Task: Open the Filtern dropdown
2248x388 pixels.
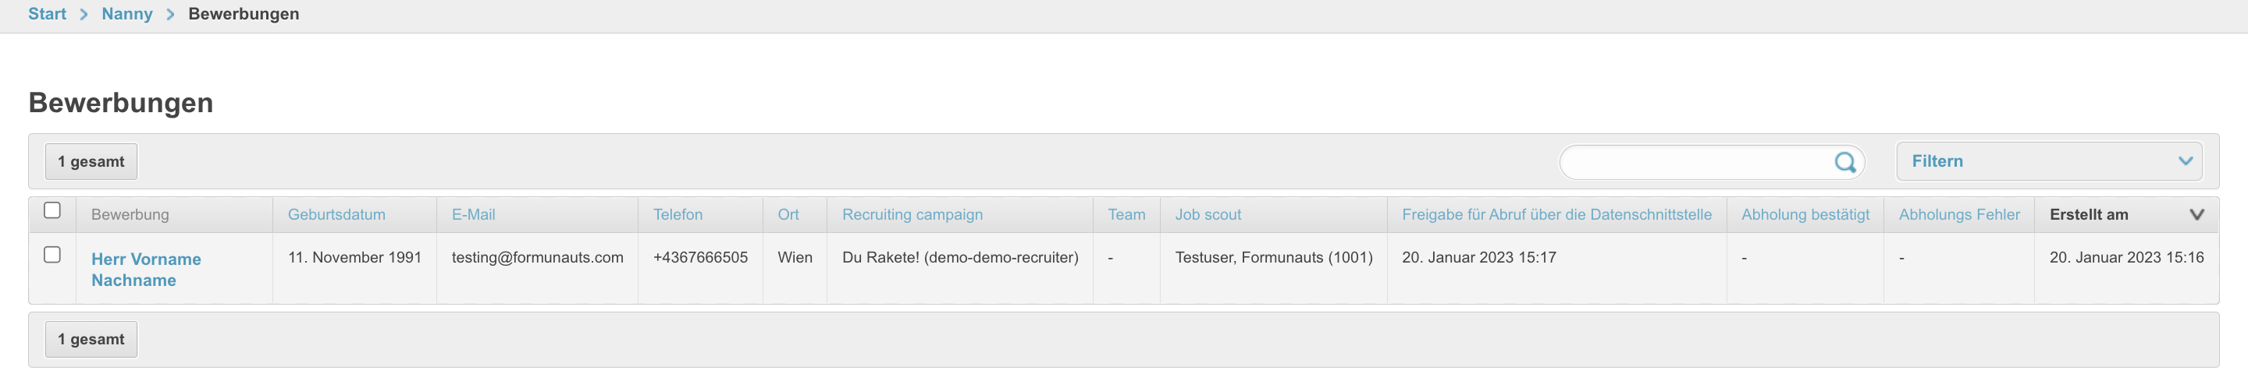Action: [2049, 161]
